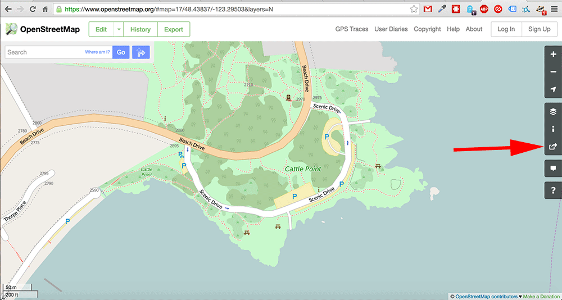Open the About page
The width and height of the screenshot is (562, 300).
pos(474,29)
